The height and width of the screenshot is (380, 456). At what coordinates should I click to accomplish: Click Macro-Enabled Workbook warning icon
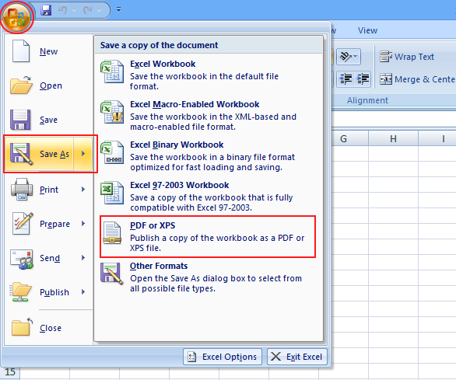(112, 112)
